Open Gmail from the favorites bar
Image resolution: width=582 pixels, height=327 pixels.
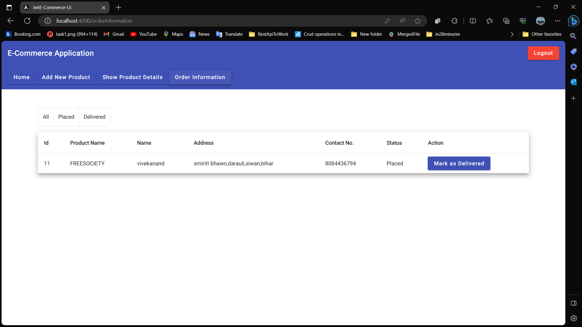pyautogui.click(x=114, y=34)
